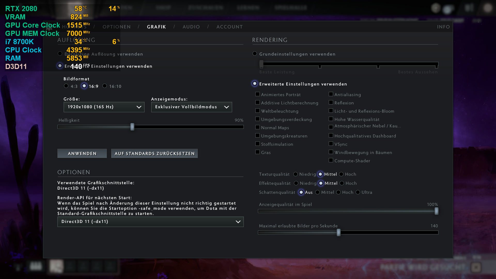The height and width of the screenshot is (279, 496).
Task: Click the bright player portrait in bottom party bar
Action: click(x=56, y=266)
